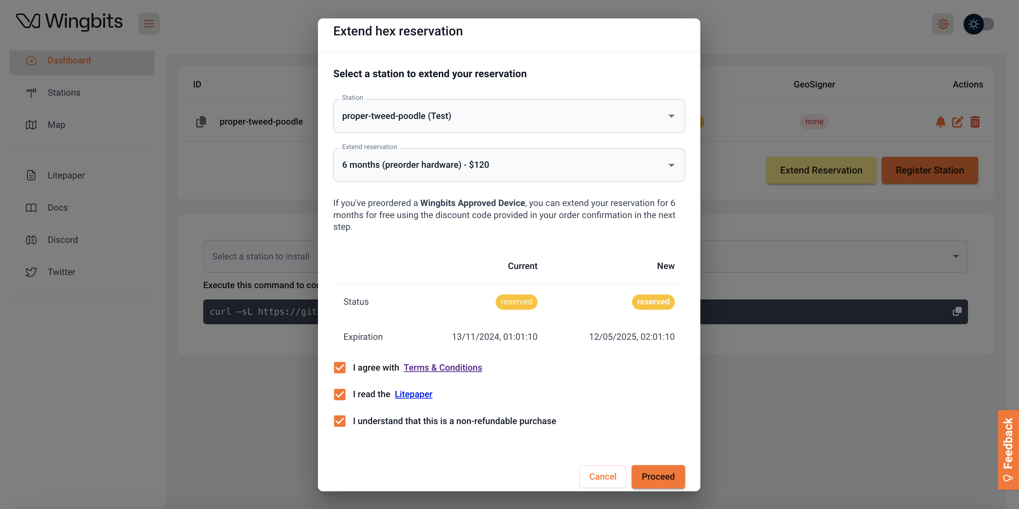Open the Feedback side tab
This screenshot has width=1019, height=509.
pos(1008,449)
